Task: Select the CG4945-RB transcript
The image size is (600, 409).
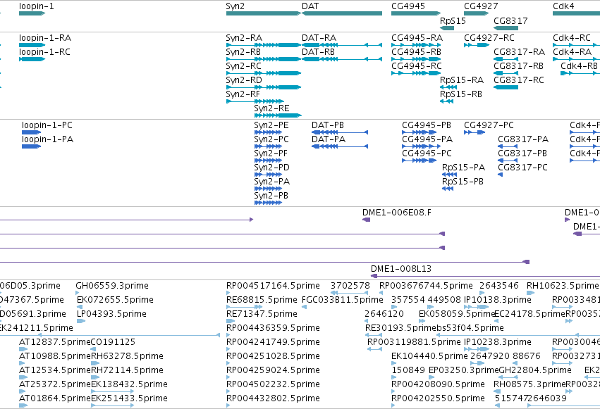Action: [416, 59]
